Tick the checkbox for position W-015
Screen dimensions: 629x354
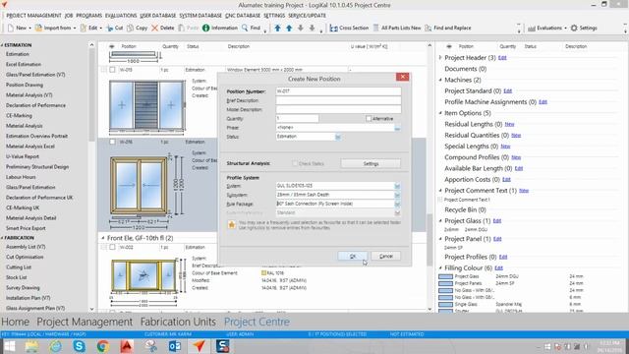tap(112, 70)
